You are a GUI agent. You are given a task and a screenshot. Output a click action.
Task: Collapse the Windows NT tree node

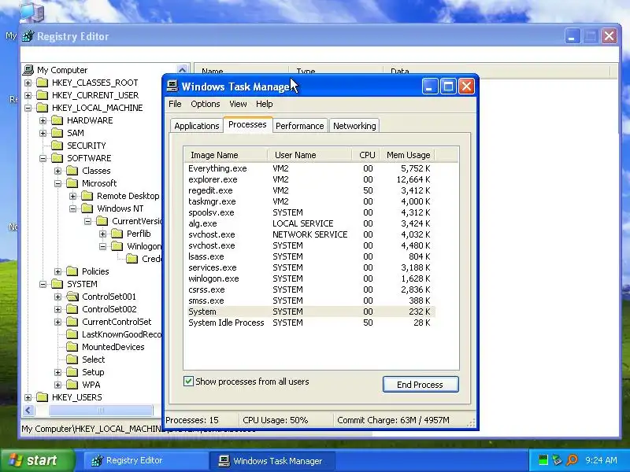click(72, 208)
